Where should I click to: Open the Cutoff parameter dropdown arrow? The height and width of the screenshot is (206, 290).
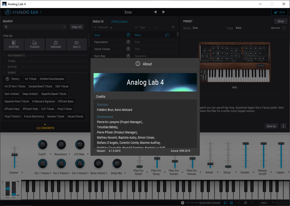pyautogui.click(x=50, y=154)
